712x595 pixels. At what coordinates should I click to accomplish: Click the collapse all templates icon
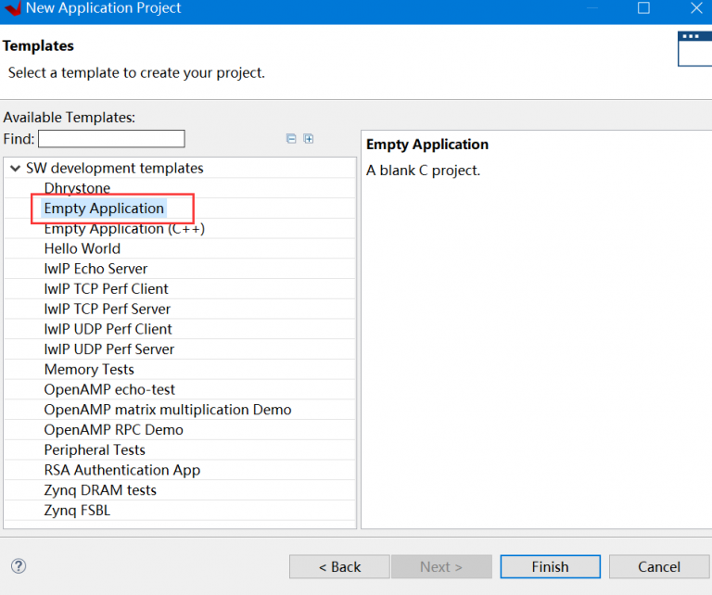[291, 139]
